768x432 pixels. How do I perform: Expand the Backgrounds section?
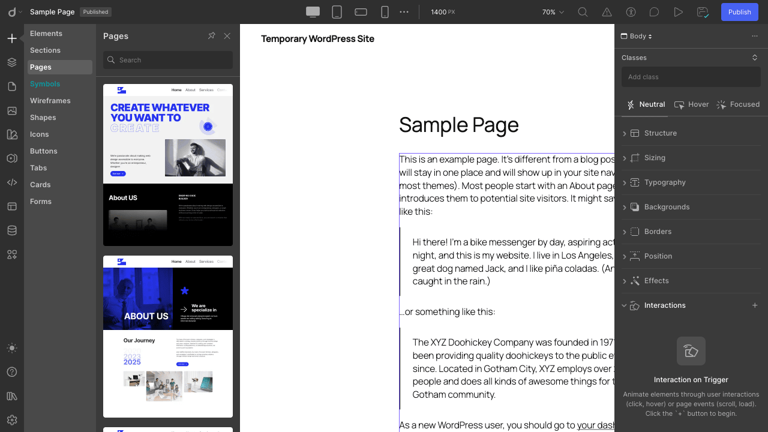pyautogui.click(x=691, y=207)
